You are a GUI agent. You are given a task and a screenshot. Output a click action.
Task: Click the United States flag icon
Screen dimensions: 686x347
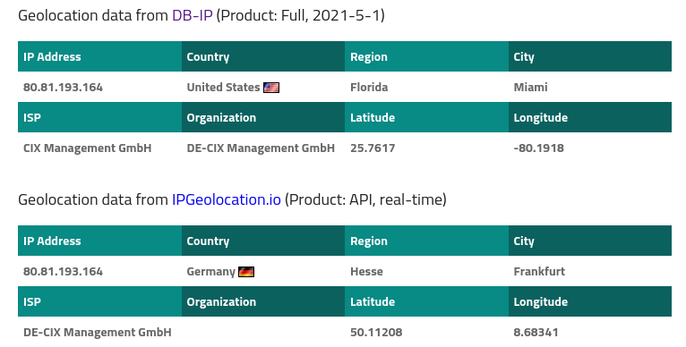[271, 88]
